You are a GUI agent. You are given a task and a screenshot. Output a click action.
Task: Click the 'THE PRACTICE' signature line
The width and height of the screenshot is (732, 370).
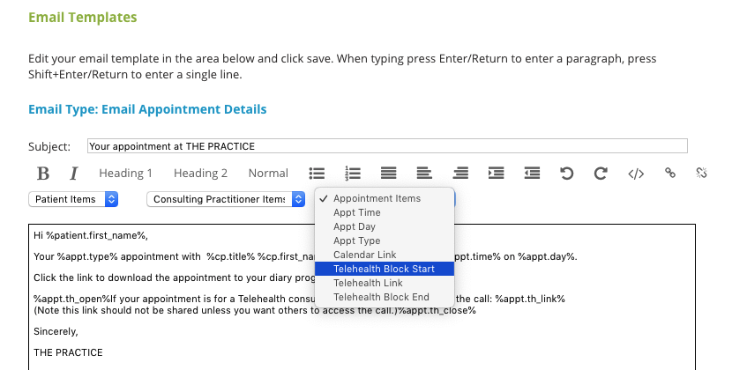[68, 352]
